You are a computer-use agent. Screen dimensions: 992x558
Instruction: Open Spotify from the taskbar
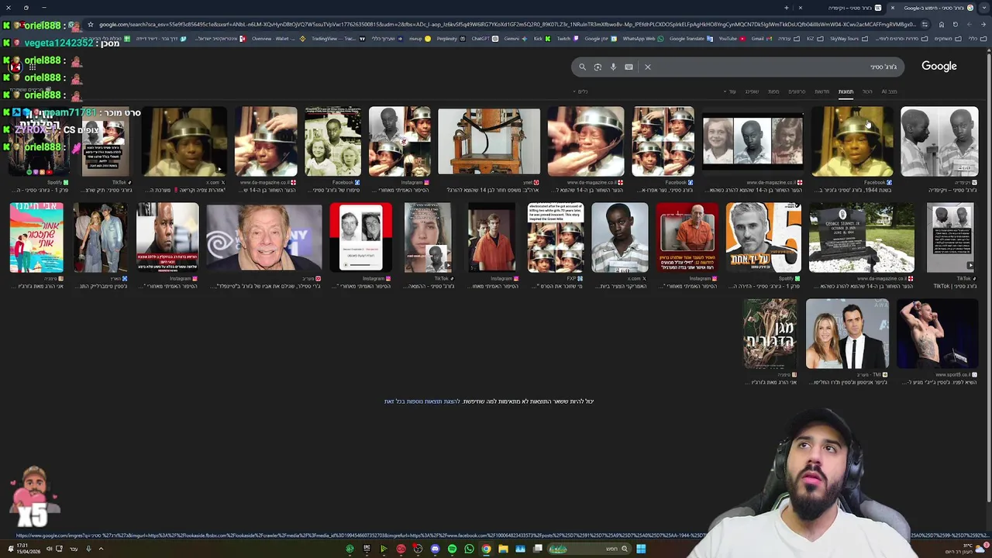(x=452, y=549)
